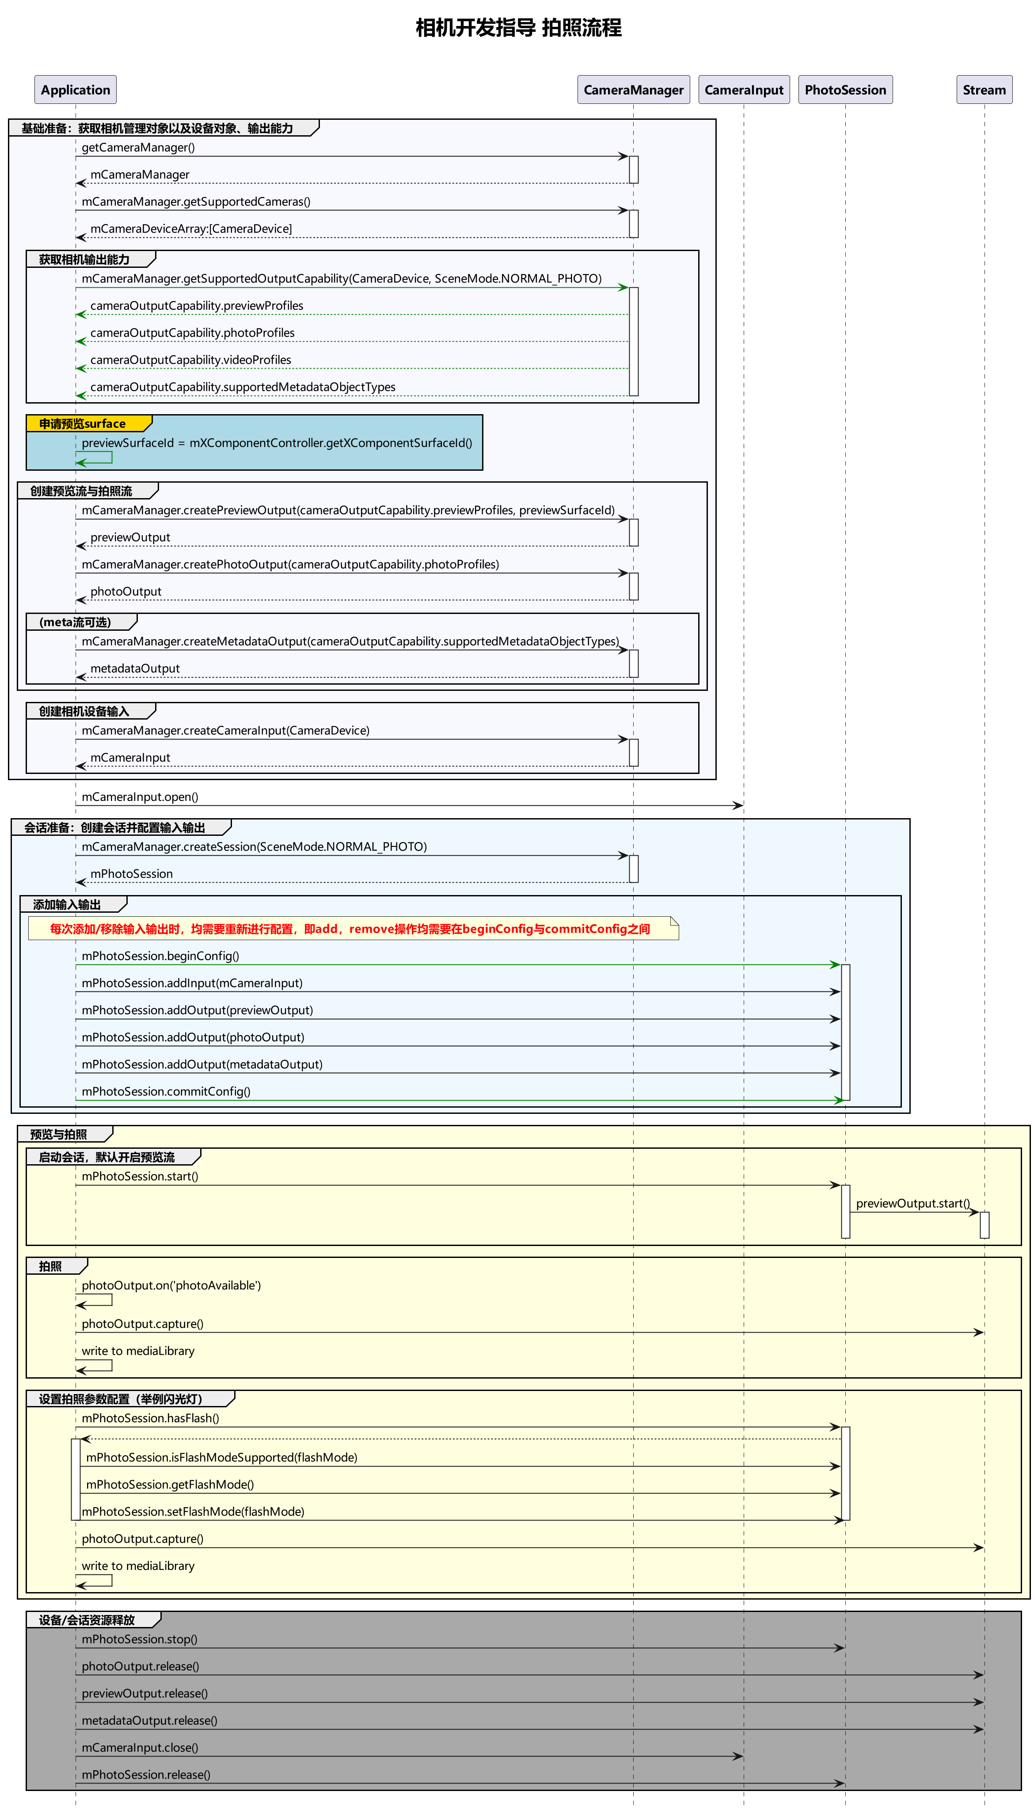Image resolution: width=1034 pixels, height=1810 pixels.
Task: Click the CameraManager participant box
Action: pyautogui.click(x=633, y=90)
